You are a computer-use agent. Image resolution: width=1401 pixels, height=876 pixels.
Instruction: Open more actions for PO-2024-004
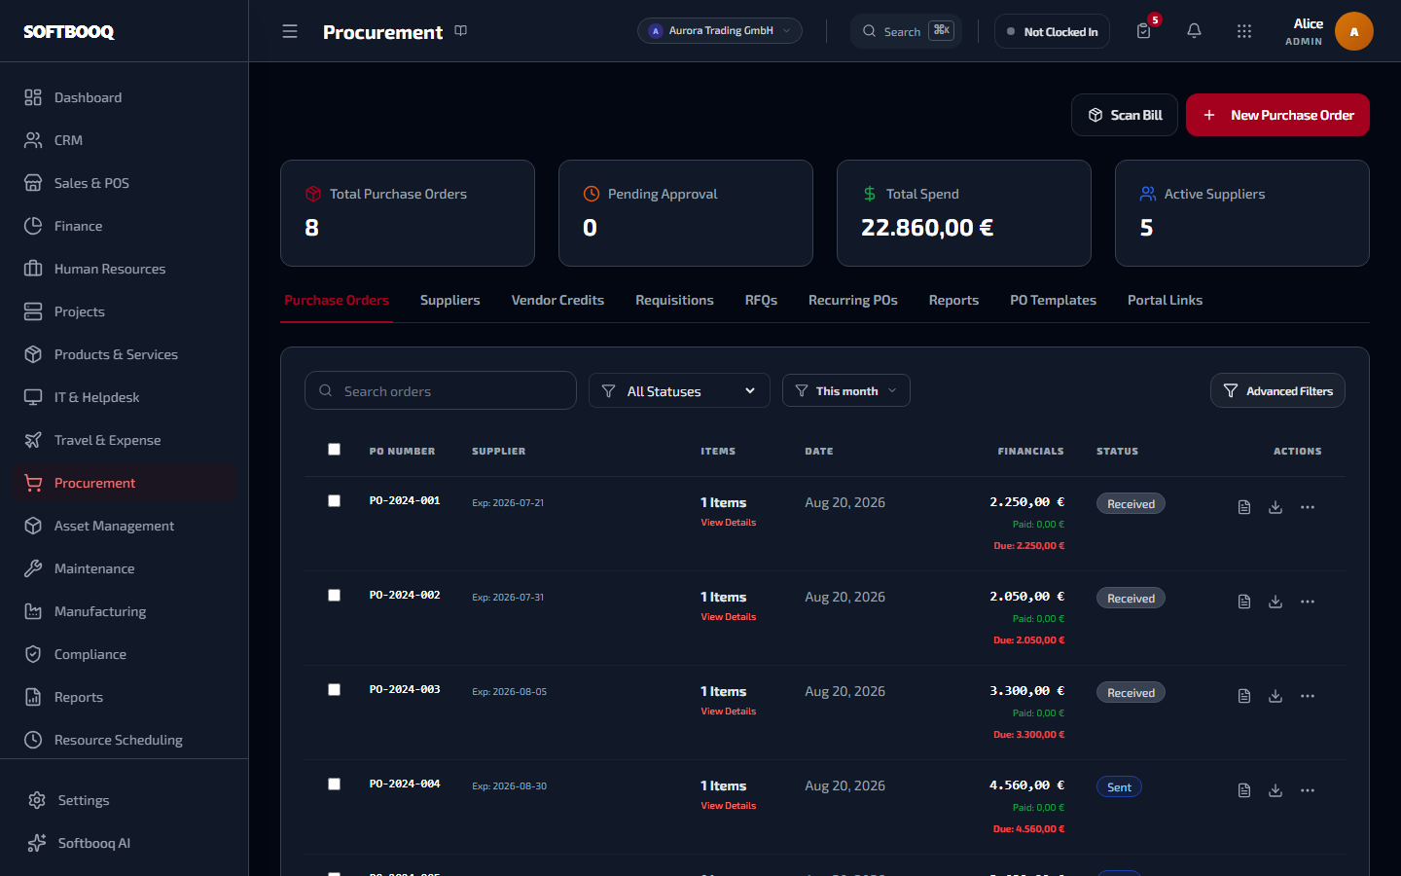(1308, 790)
